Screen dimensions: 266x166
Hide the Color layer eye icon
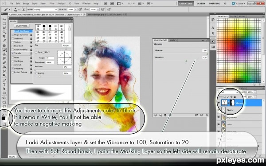pos(219,124)
